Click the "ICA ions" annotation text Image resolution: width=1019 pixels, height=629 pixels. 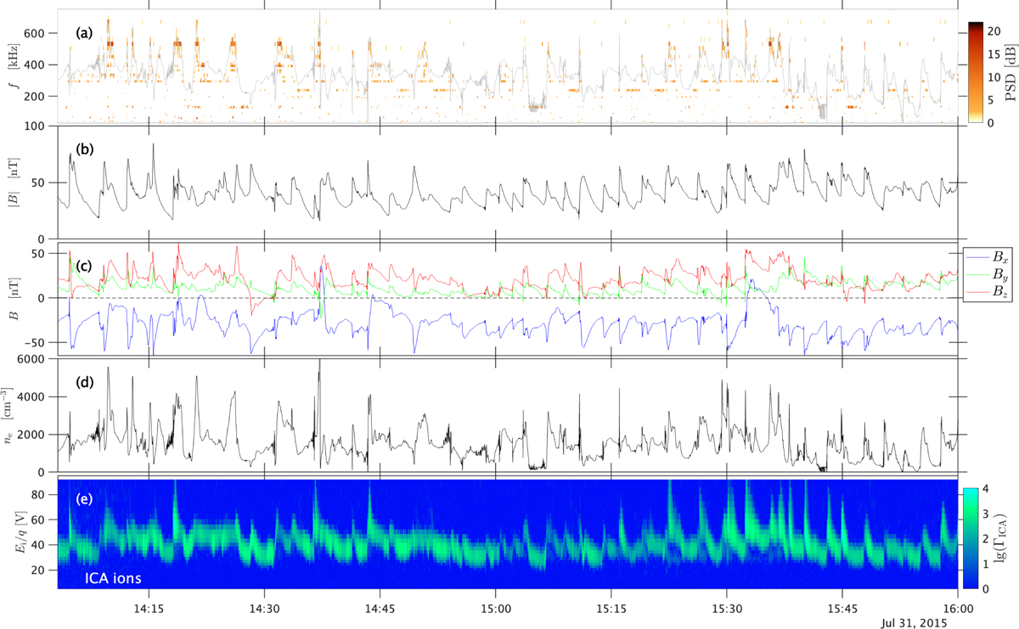tap(114, 578)
